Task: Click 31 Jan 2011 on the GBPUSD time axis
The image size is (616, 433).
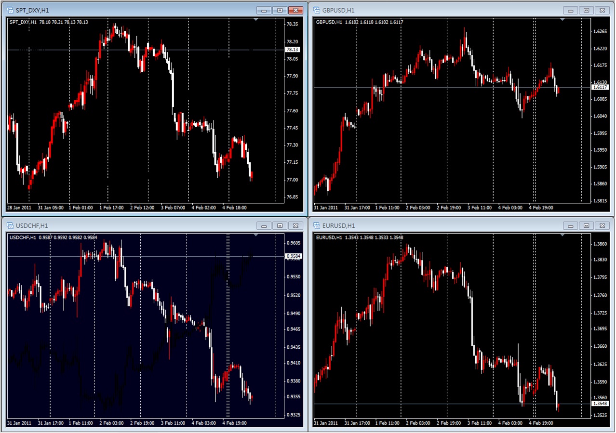Action: pos(326,208)
